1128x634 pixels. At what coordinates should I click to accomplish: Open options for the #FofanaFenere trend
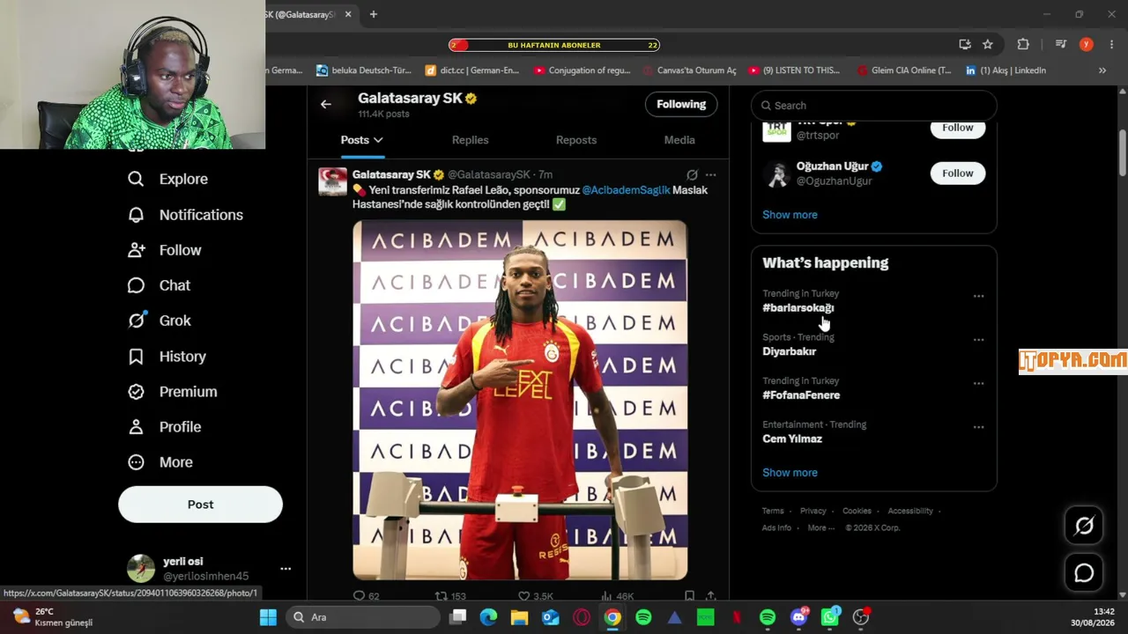[978, 384]
